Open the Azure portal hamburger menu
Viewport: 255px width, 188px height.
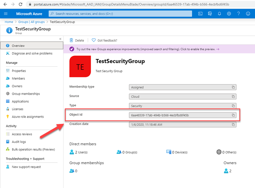pyautogui.click(x=6, y=14)
